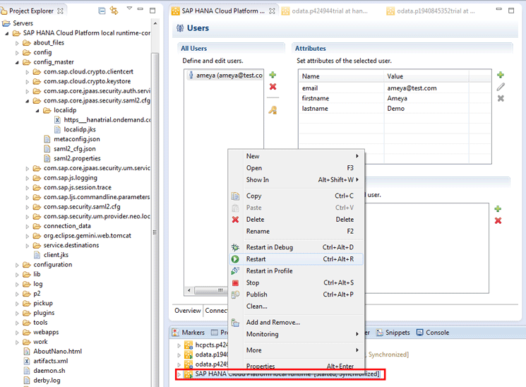Click red Delete icon in context menu
The width and height of the screenshot is (526, 387).
pos(236,220)
